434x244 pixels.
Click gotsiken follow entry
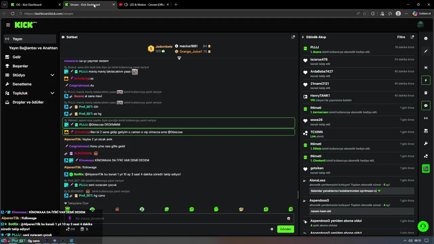coord(358,170)
